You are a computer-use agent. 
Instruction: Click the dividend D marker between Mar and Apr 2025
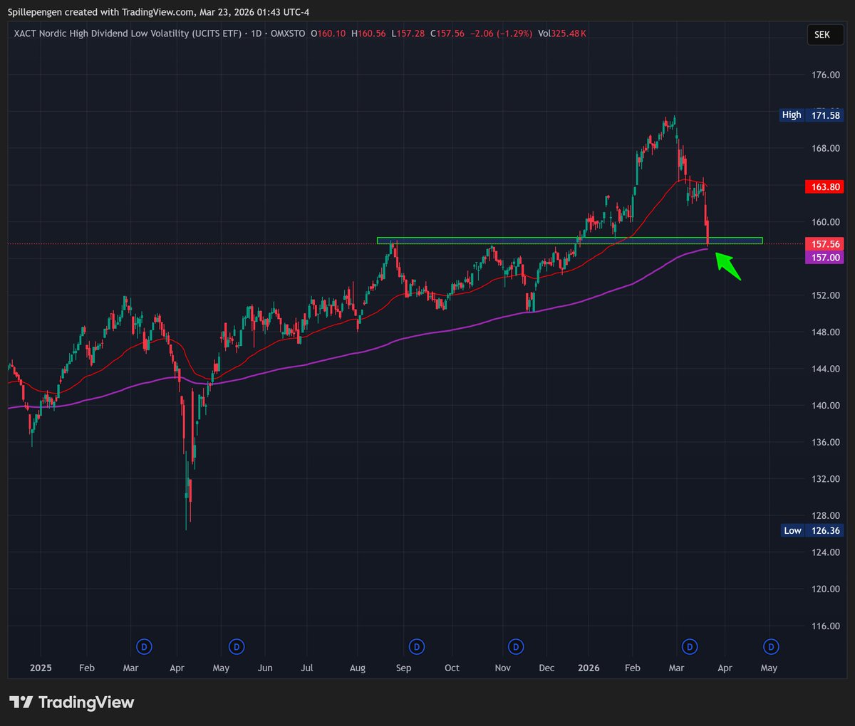tap(144, 647)
